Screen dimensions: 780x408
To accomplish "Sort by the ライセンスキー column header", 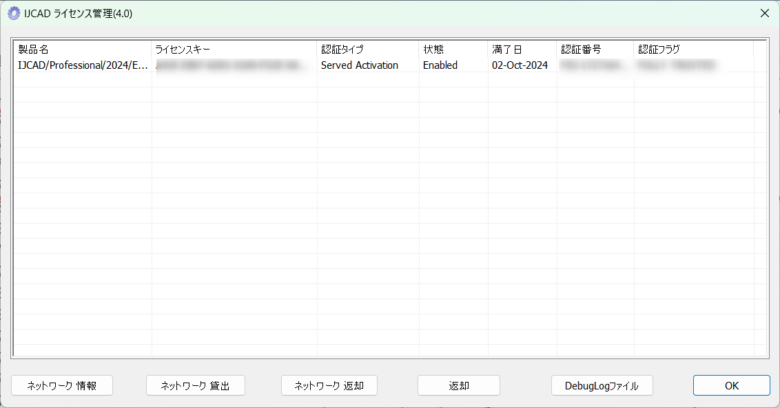I will click(x=234, y=50).
